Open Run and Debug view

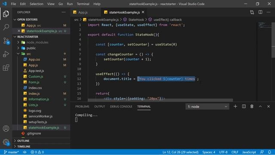coord(6,54)
